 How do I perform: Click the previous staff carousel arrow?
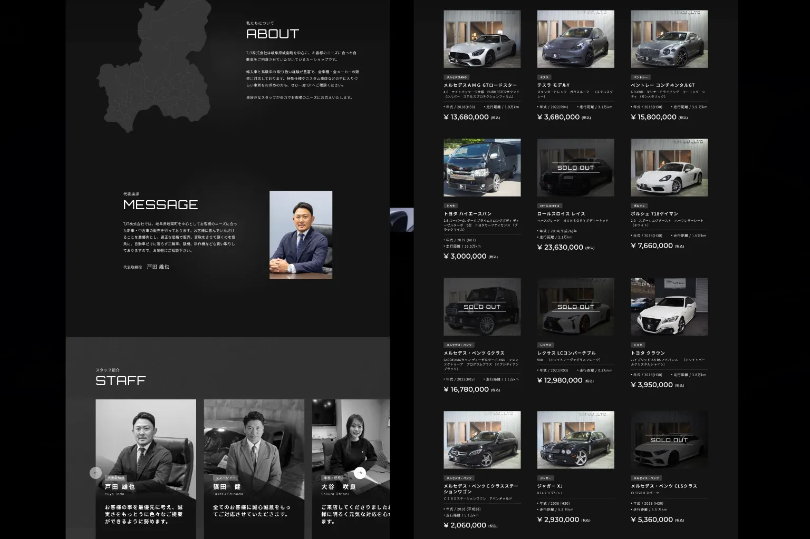[95, 473]
